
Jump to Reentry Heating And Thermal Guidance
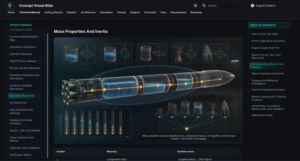[269, 98]
